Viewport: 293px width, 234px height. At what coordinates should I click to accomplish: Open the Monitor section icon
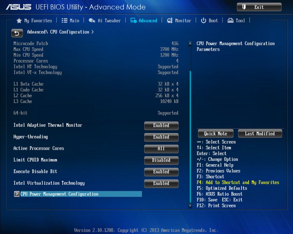(170, 20)
